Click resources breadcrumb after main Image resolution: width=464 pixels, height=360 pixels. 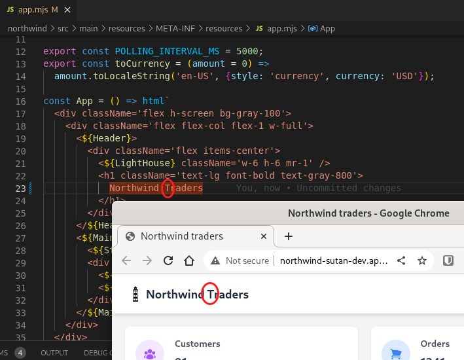point(127,28)
